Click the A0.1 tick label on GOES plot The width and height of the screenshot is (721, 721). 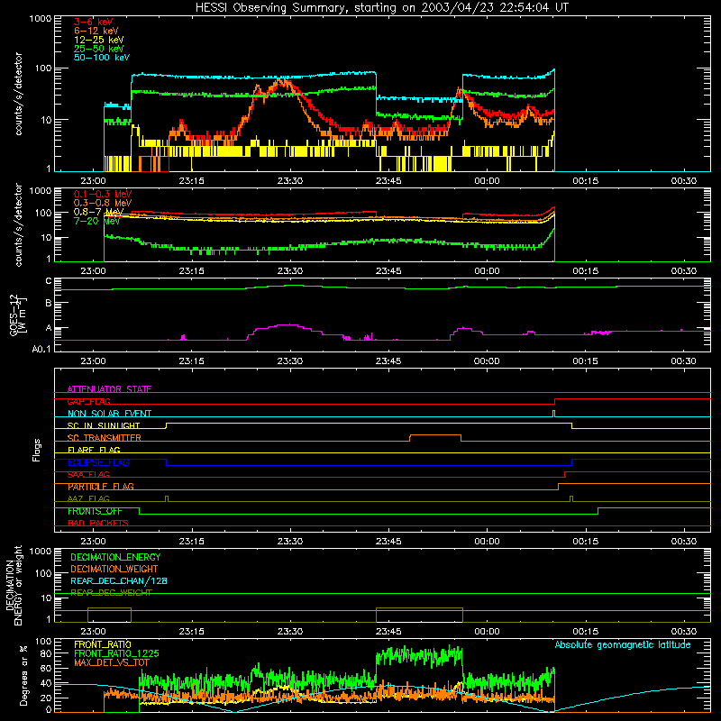(x=41, y=350)
